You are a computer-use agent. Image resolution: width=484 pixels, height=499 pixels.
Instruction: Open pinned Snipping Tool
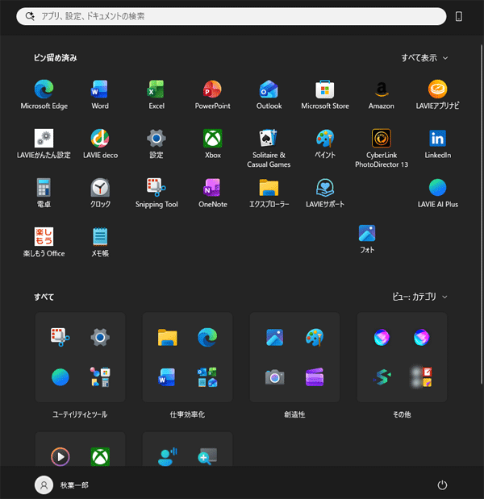pos(156,193)
